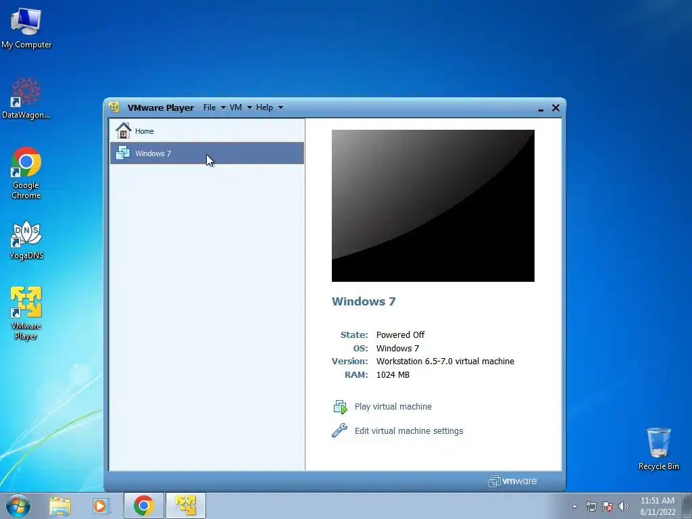Image resolution: width=692 pixels, height=519 pixels.
Task: Open My Computer desktop icon
Action: click(x=26, y=27)
